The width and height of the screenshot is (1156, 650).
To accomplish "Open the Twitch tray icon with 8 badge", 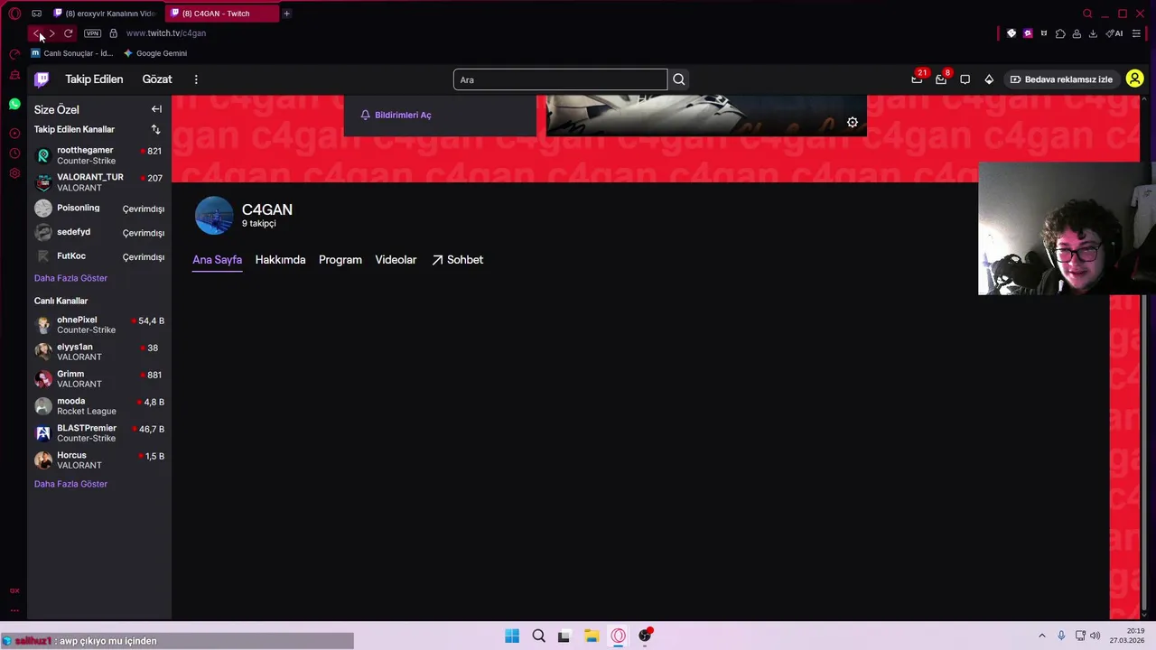I will (x=941, y=79).
